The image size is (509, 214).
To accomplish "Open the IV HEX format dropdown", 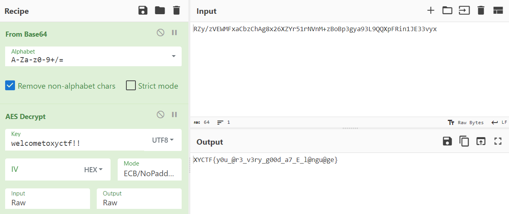I will (93, 169).
